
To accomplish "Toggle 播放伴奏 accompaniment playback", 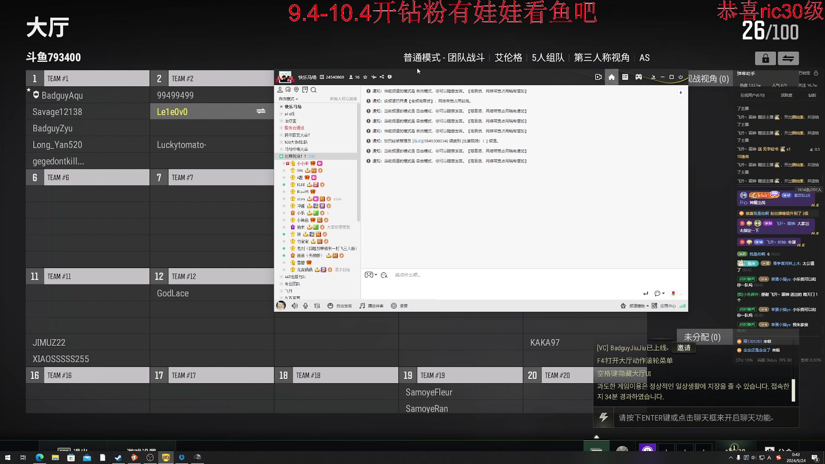I will coord(371,306).
